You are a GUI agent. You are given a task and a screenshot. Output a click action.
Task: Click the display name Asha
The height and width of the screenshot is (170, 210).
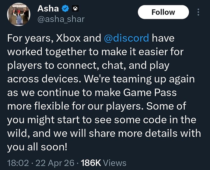(48, 9)
